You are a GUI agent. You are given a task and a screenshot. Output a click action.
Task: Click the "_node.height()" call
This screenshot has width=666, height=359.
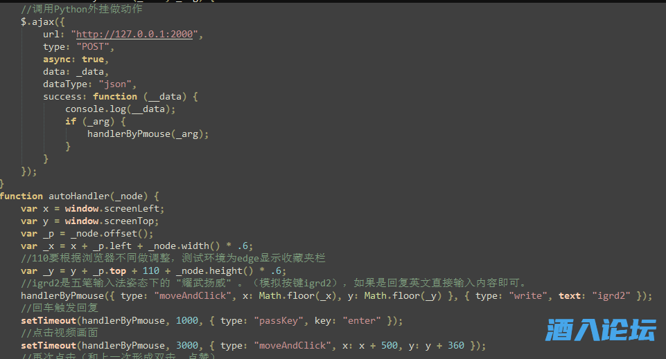215,271
